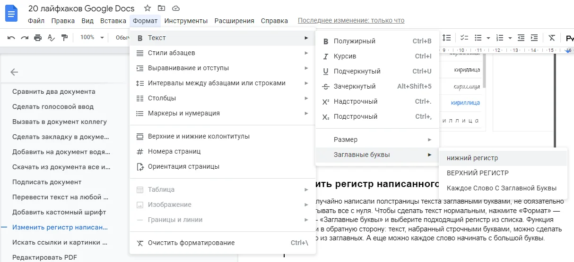Activate the paint format roller
The image size is (574, 262).
click(x=64, y=38)
